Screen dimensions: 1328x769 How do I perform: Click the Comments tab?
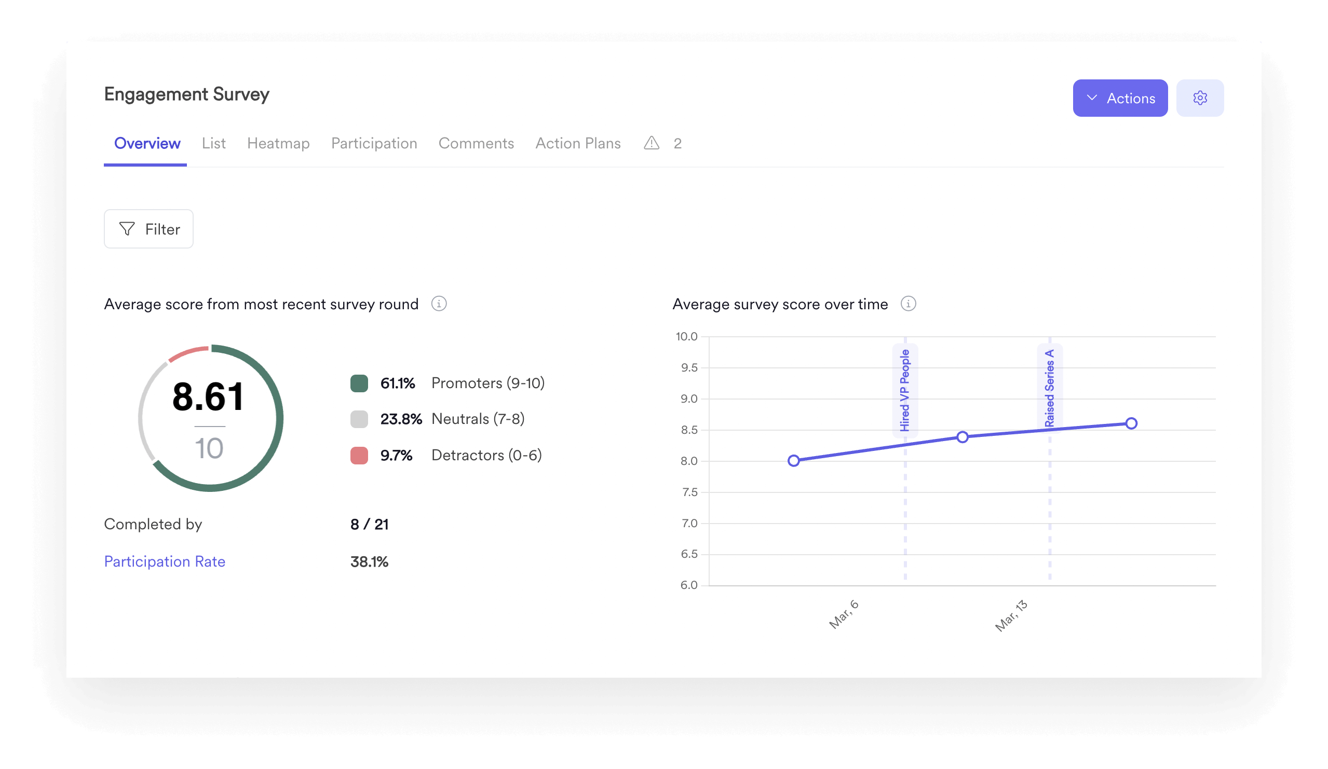476,143
